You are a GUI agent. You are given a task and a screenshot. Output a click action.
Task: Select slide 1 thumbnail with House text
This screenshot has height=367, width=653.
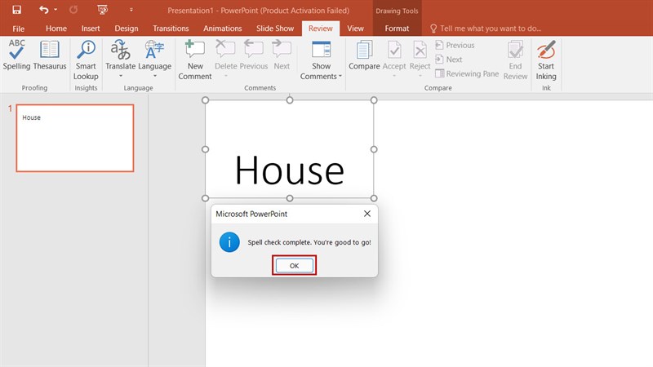point(75,138)
